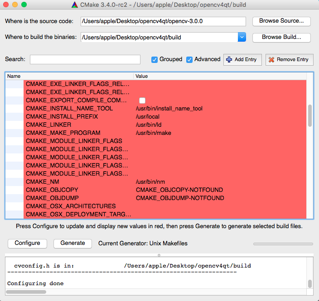The width and height of the screenshot is (319, 301).
Task: Click the CMake logo in title bar
Action: click(x=75, y=5)
